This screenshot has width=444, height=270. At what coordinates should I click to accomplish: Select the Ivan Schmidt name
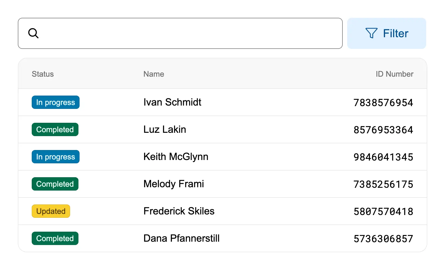pyautogui.click(x=172, y=102)
